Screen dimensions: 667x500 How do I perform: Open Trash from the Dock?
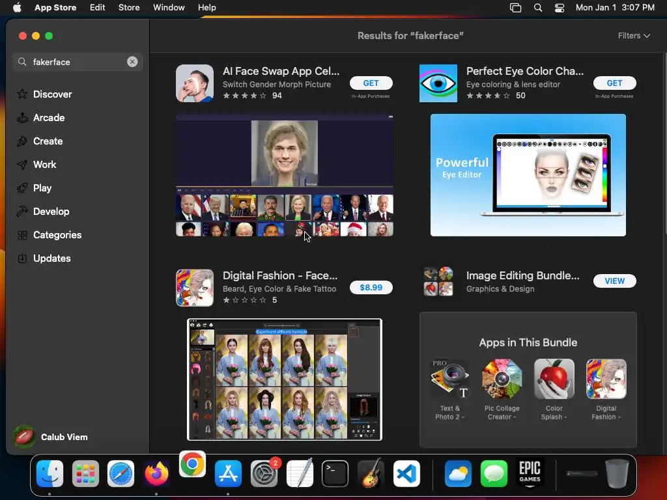[x=617, y=473]
